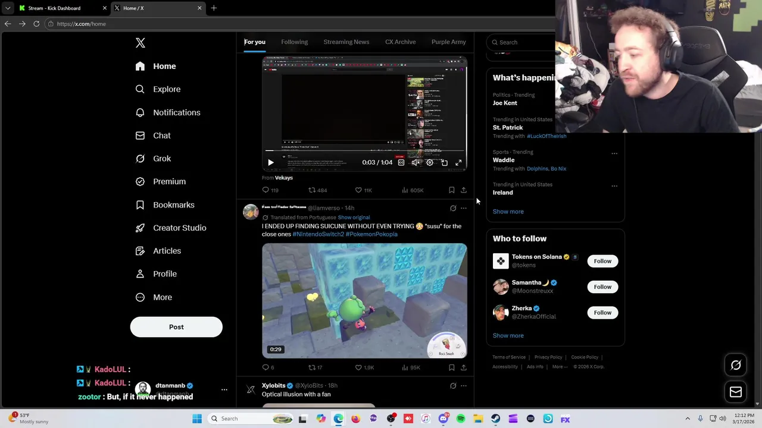Open more options on Xylobits post
The image size is (762, 428).
tap(464, 386)
